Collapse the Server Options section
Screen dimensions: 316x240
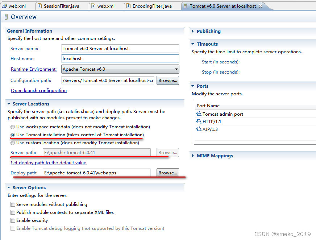(x=9, y=187)
